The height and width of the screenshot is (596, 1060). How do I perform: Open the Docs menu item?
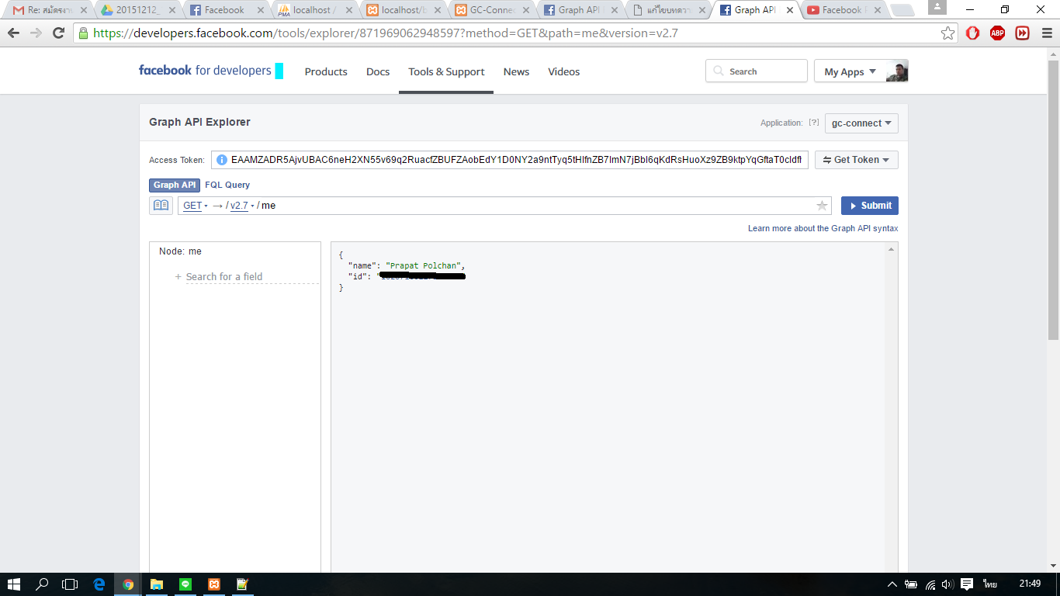click(378, 71)
